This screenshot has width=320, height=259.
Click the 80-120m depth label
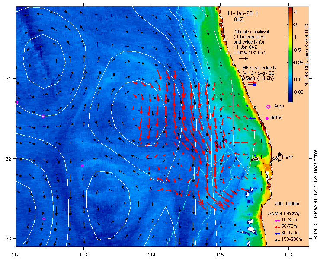point(290,233)
